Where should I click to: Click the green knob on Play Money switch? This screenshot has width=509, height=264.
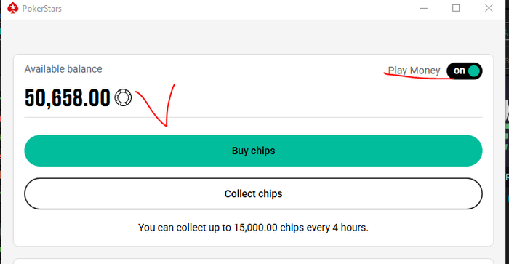coord(474,71)
